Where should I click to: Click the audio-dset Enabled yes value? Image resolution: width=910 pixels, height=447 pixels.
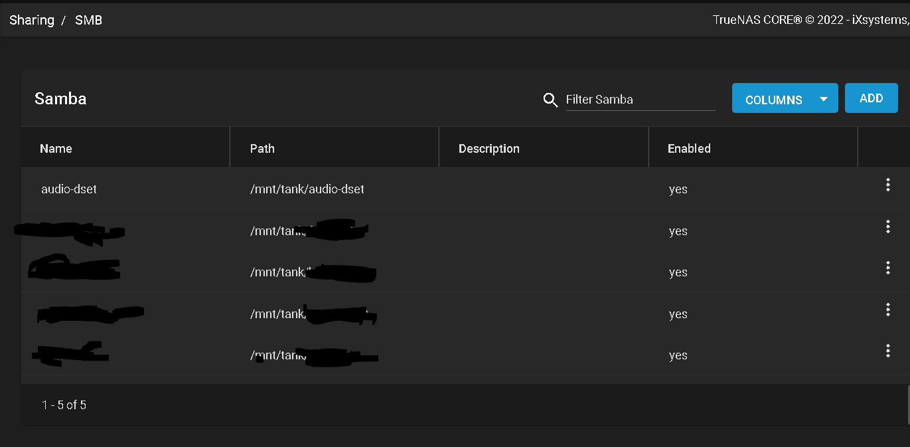point(678,190)
